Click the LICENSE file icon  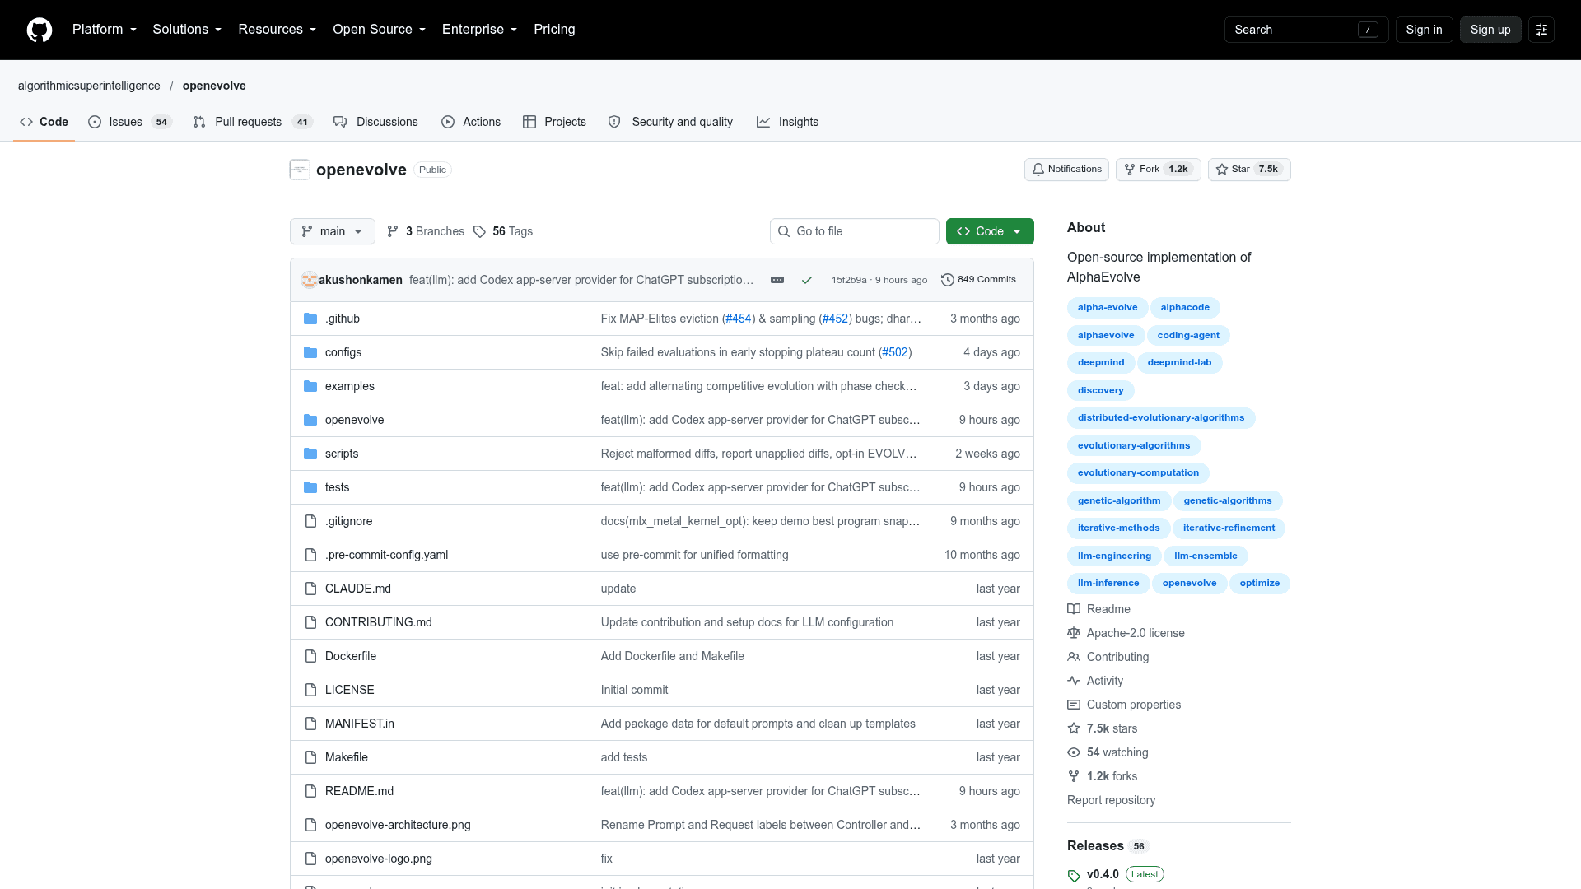310,690
